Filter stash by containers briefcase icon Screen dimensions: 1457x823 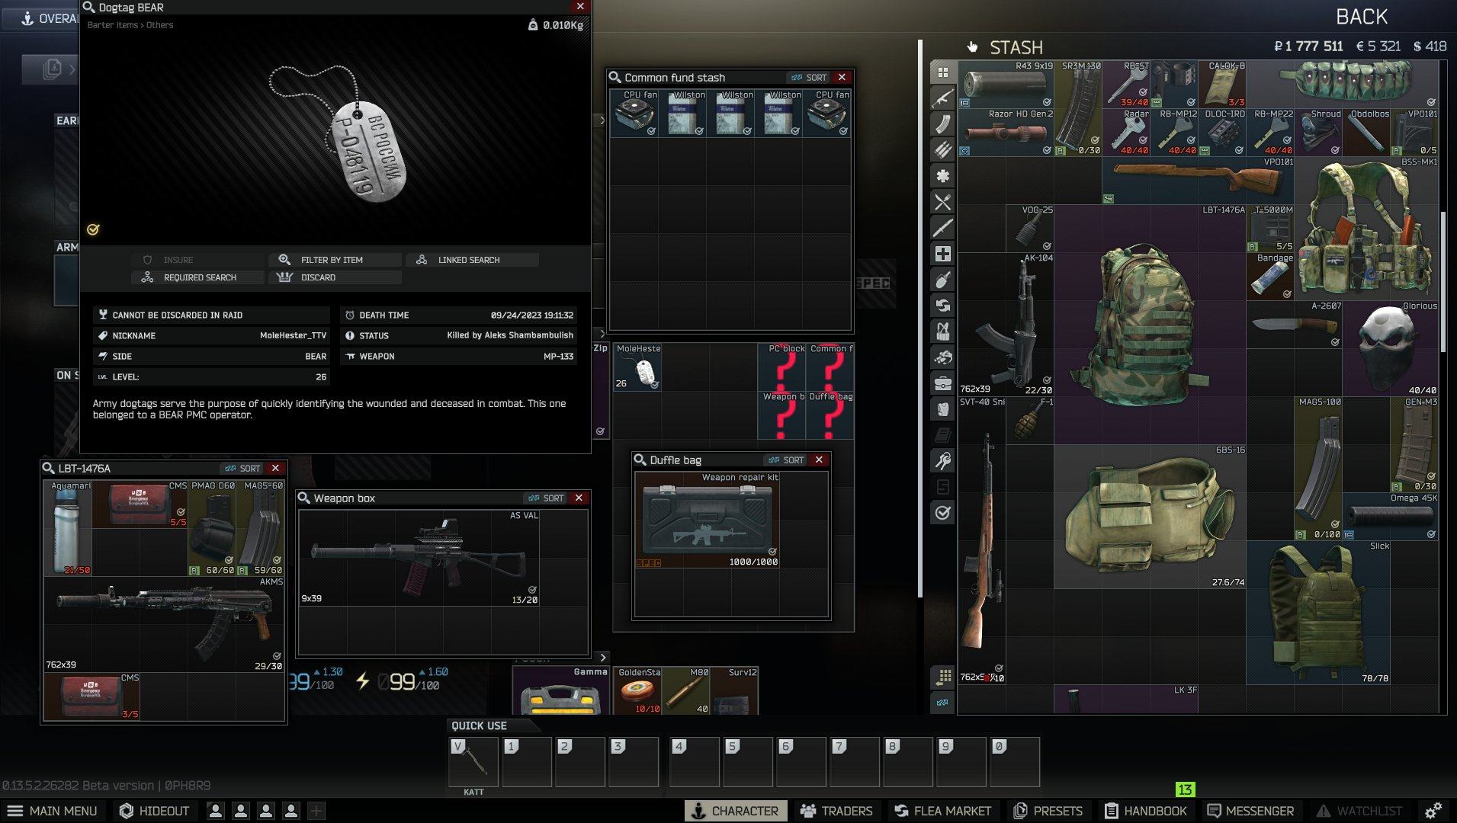pyautogui.click(x=943, y=383)
